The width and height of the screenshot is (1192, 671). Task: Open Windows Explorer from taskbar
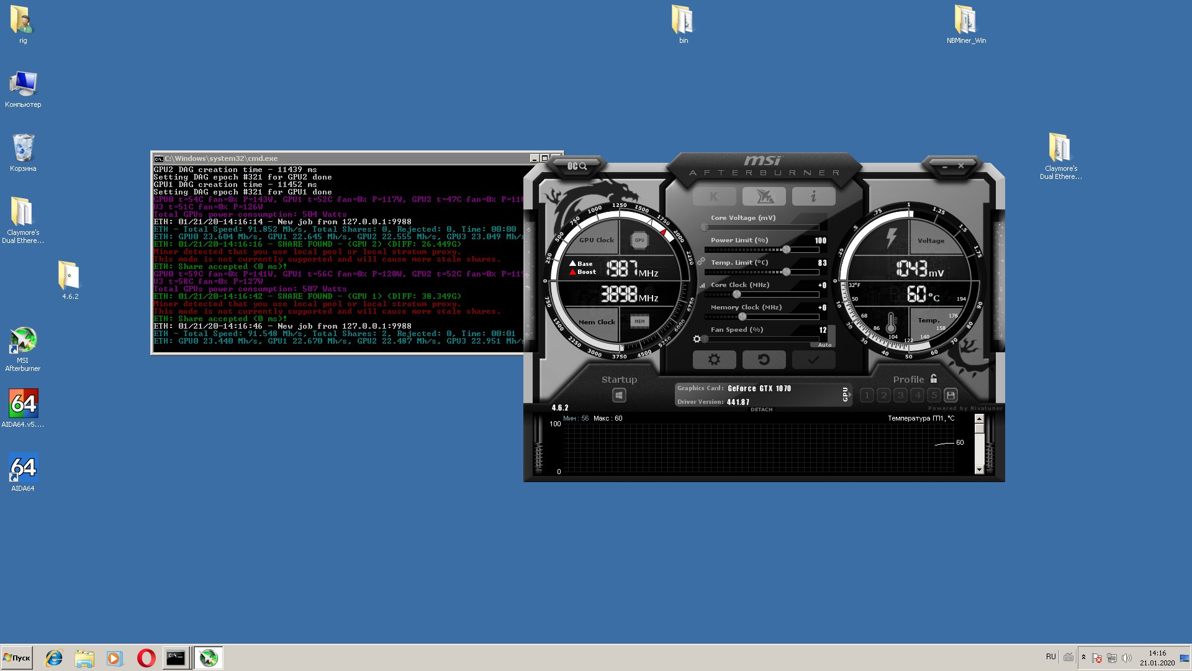pyautogui.click(x=84, y=657)
